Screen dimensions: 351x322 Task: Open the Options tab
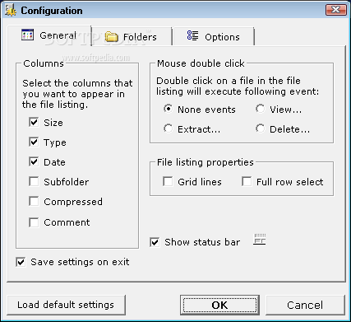pos(214,36)
